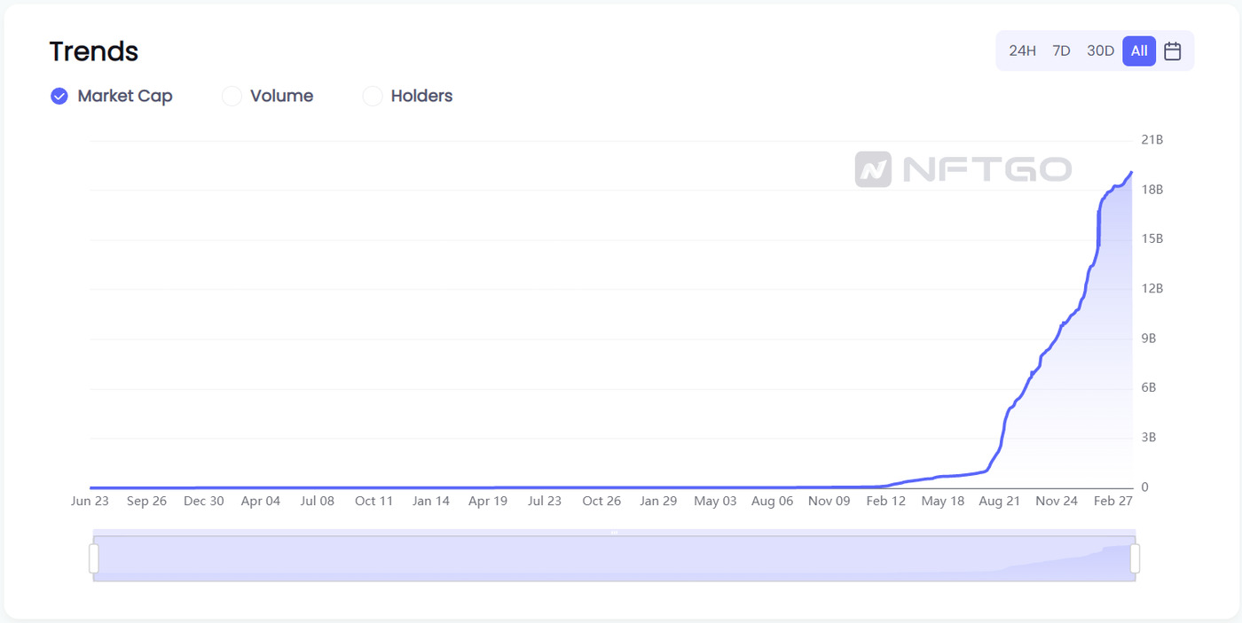Click the Oct 26 date label
Viewport: 1242px width, 623px height.
(x=601, y=501)
